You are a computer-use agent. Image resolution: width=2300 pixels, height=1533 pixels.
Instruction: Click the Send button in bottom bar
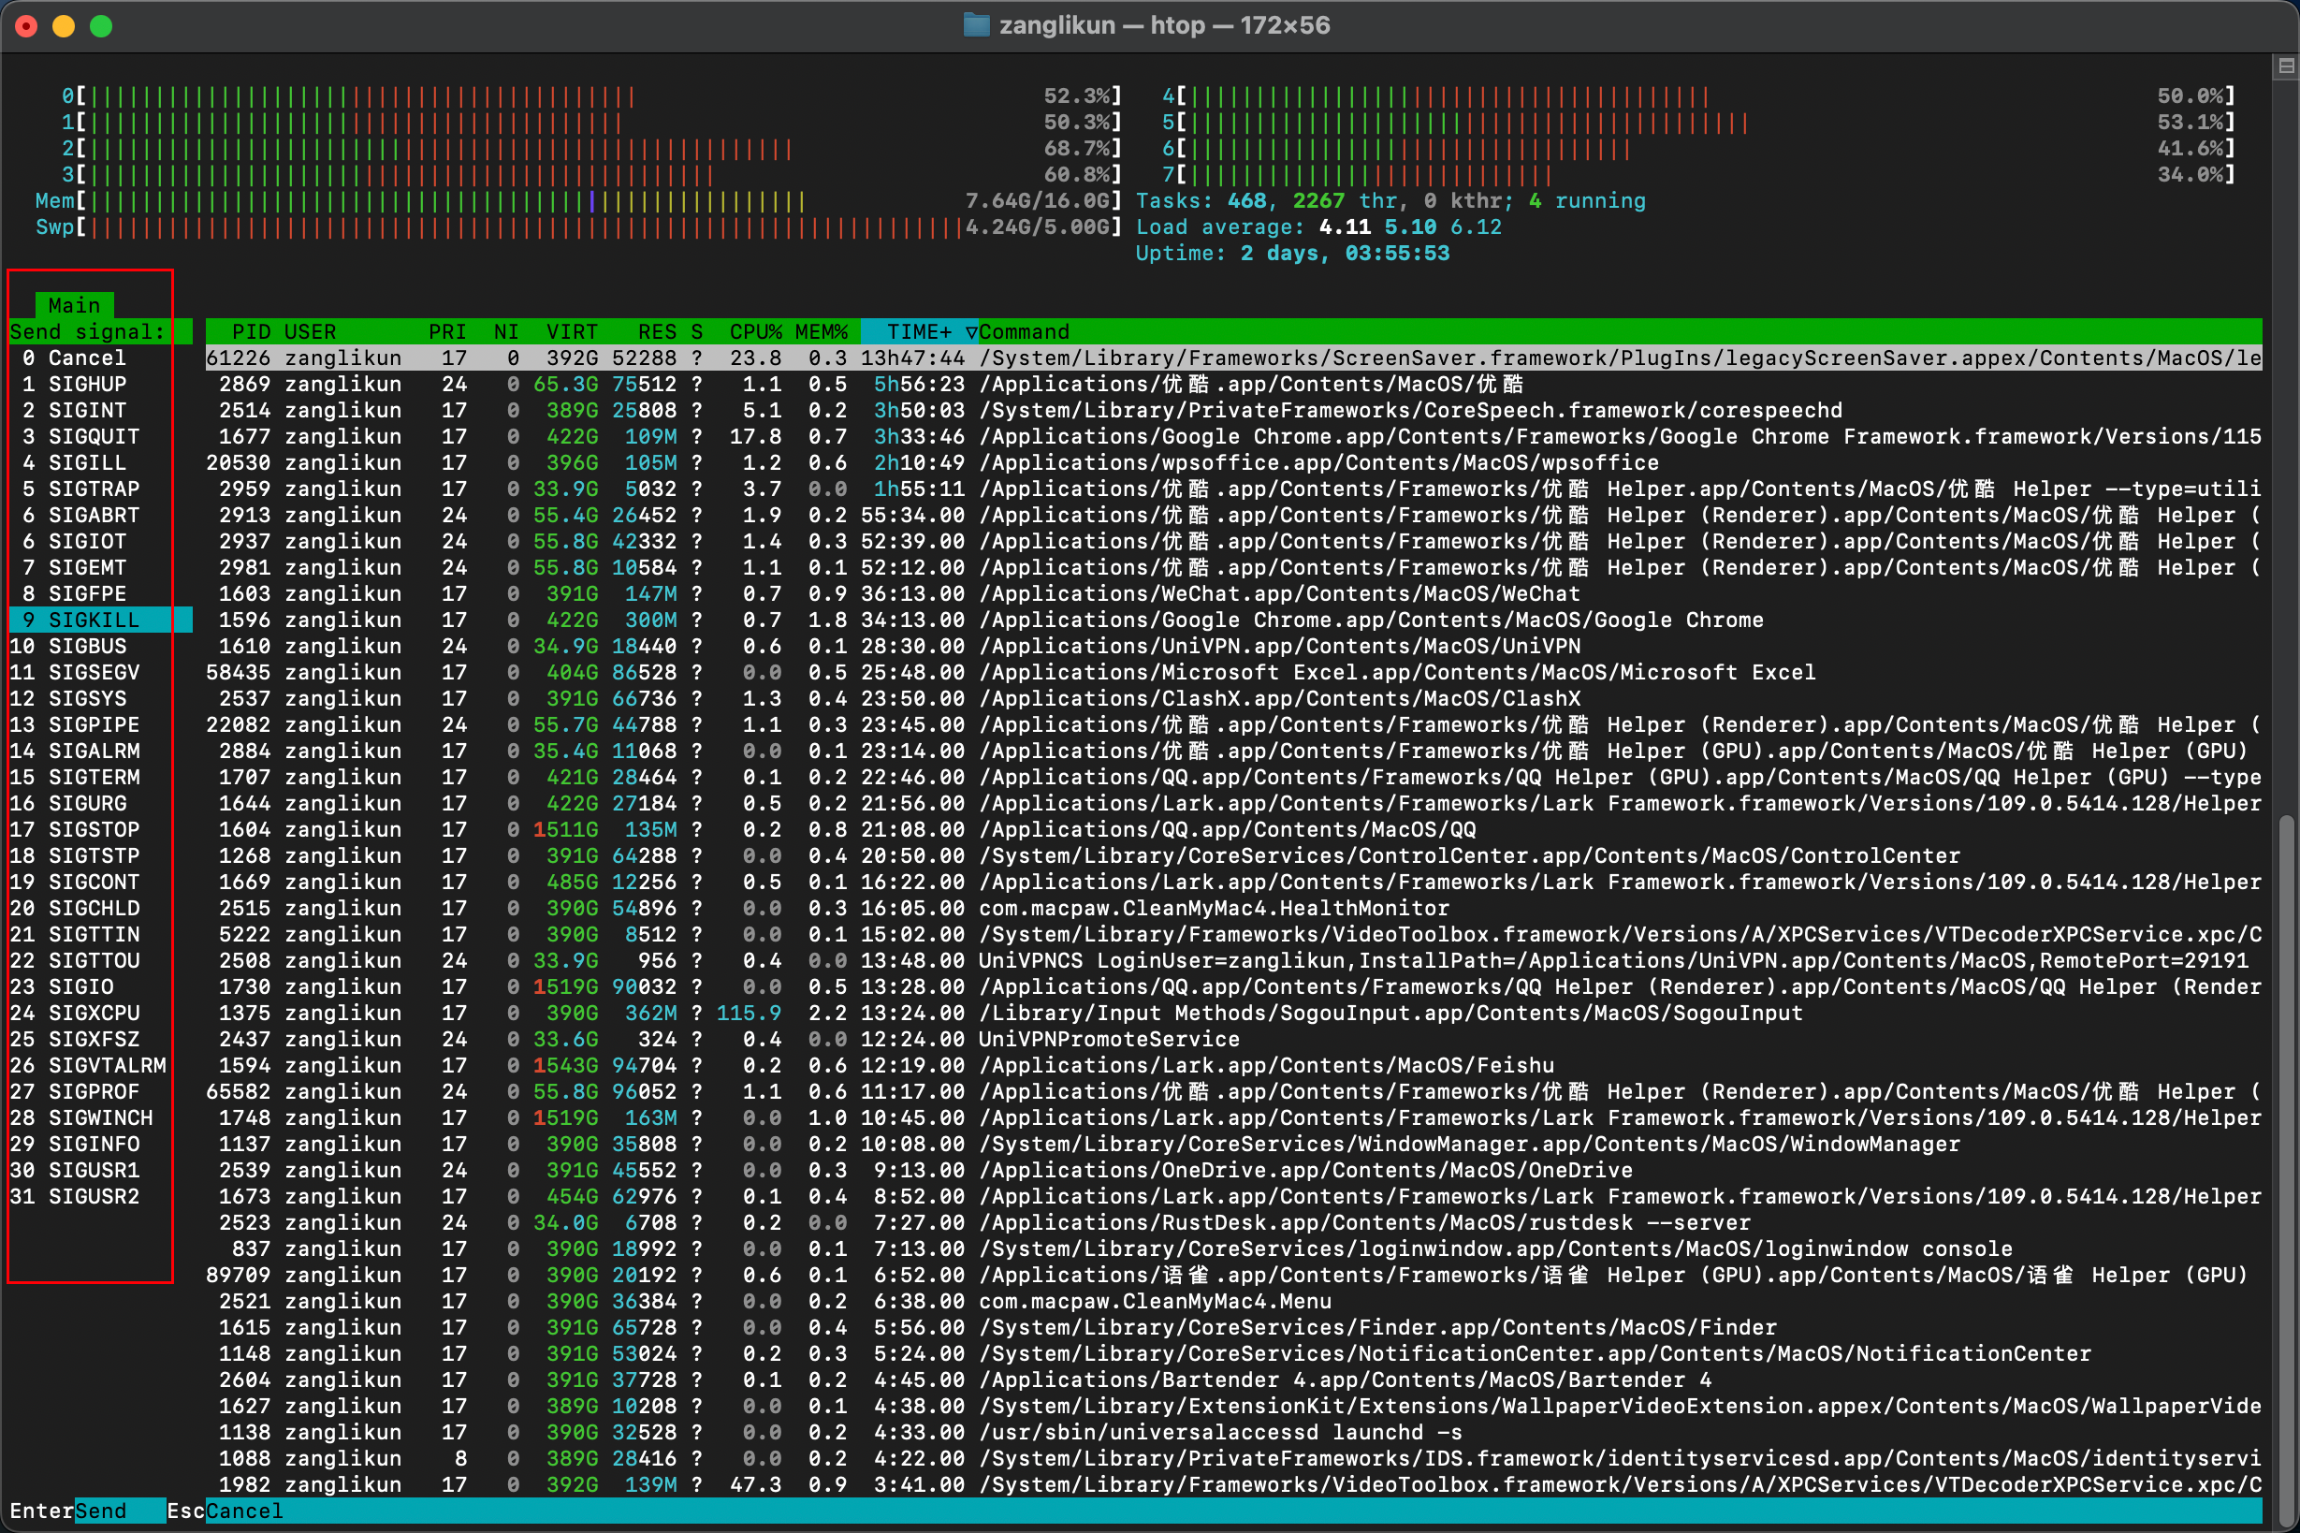(101, 1511)
